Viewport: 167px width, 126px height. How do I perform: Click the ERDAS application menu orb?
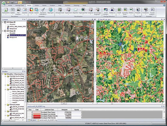pos(4,3)
